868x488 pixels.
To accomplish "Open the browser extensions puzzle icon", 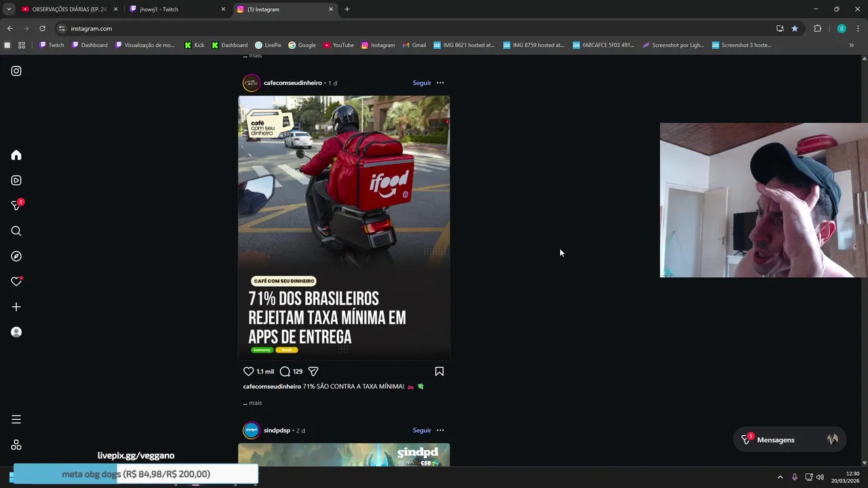I will coord(817,28).
